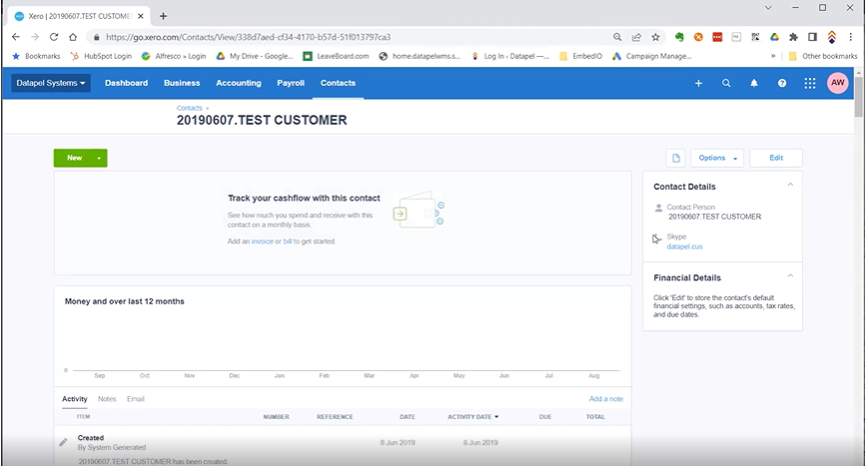The width and height of the screenshot is (868, 466).
Task: Click the Evernote extension icon
Action: pos(679,37)
